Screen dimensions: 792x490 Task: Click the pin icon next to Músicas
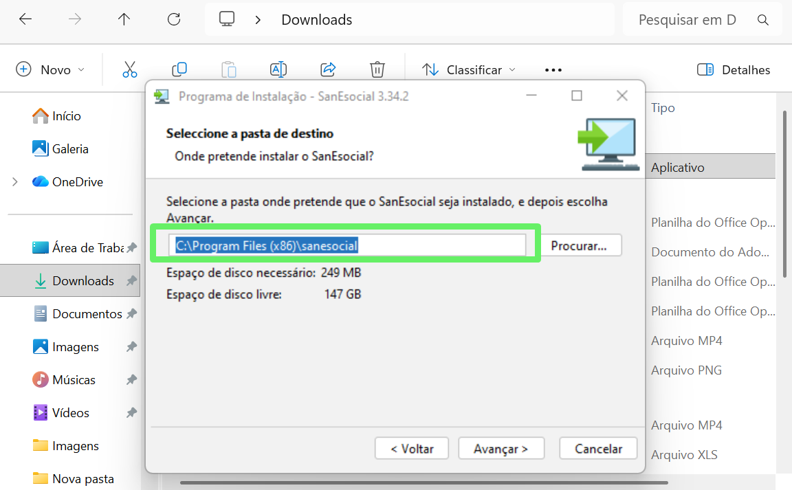[x=131, y=379]
